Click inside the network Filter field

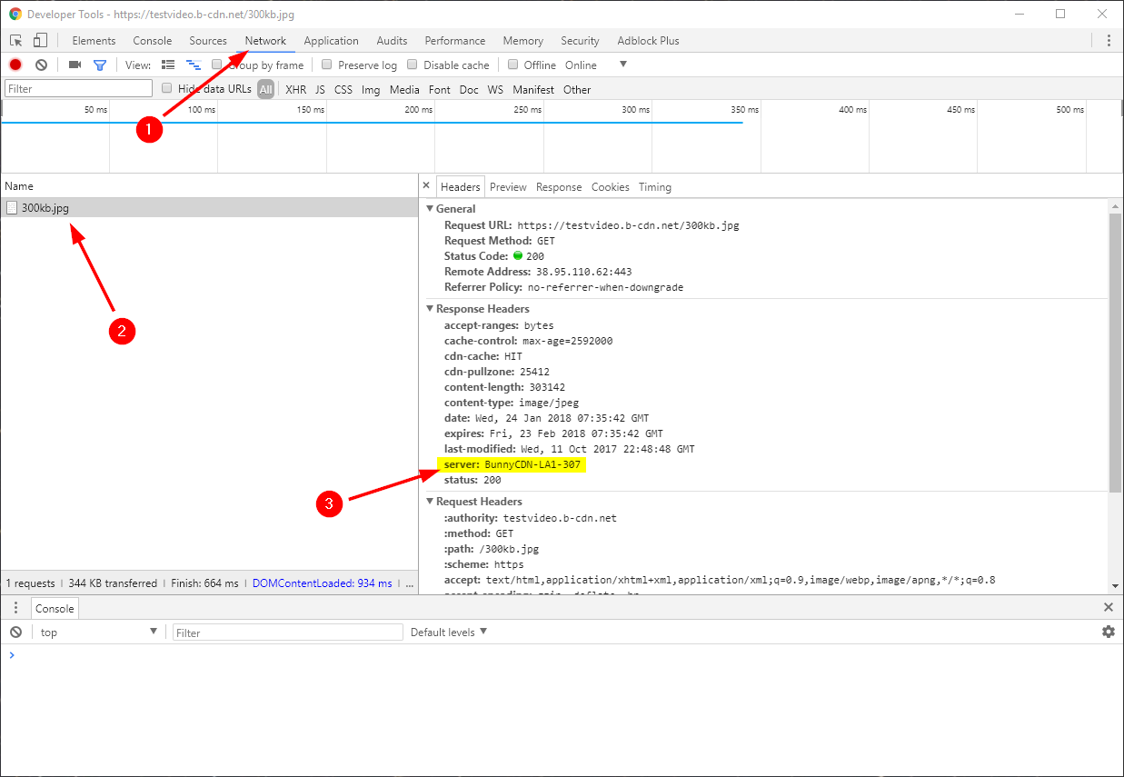coord(77,88)
